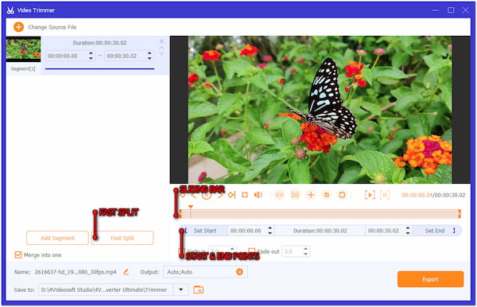
Task: Enable the Fade out checkbox
Action: pos(251,251)
